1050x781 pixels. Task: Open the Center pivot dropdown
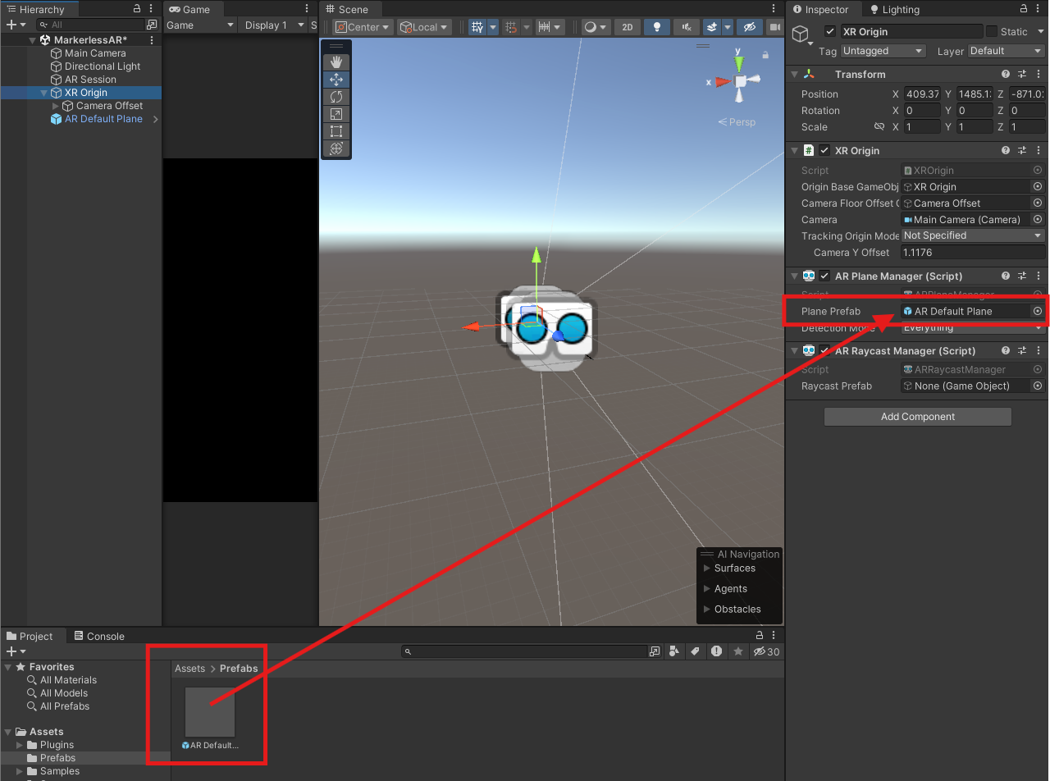point(363,27)
